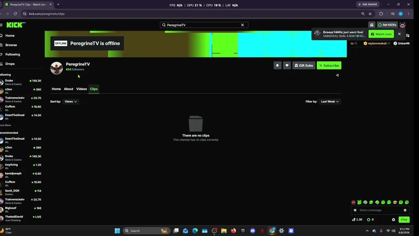The height and width of the screenshot is (236, 419).
Task: Click the Get KICKs button
Action: (x=387, y=25)
